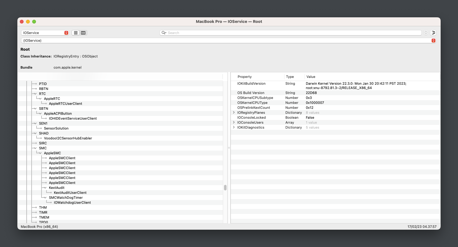Select KextAuditUserClient entry
Viewport: 458px width, 247px height.
point(70,193)
